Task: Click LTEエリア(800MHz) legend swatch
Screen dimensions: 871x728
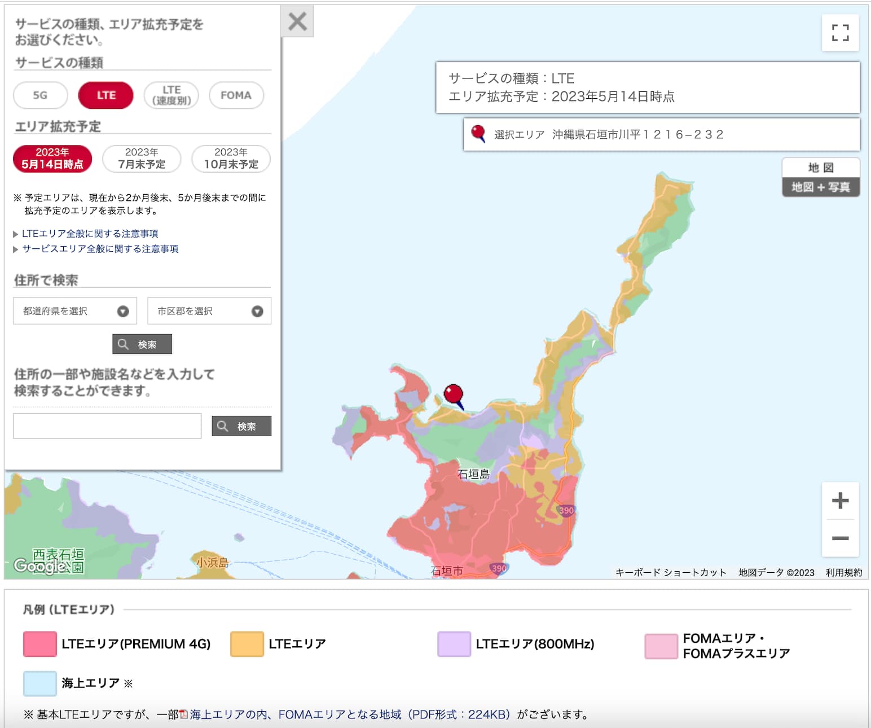Action: (454, 644)
